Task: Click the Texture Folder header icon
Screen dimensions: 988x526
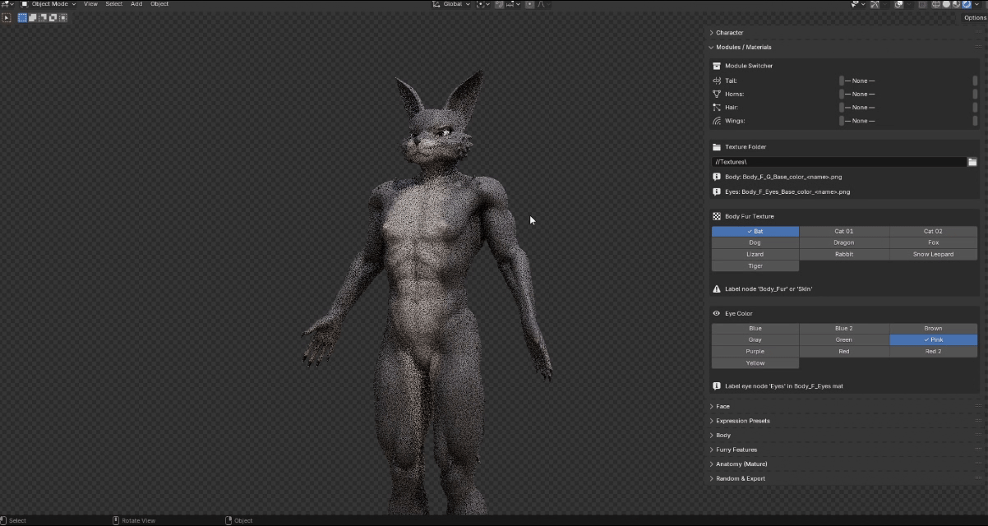Action: coord(717,147)
